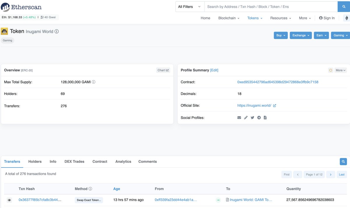Click the First pagination button
350x208 pixels.
click(287, 174)
